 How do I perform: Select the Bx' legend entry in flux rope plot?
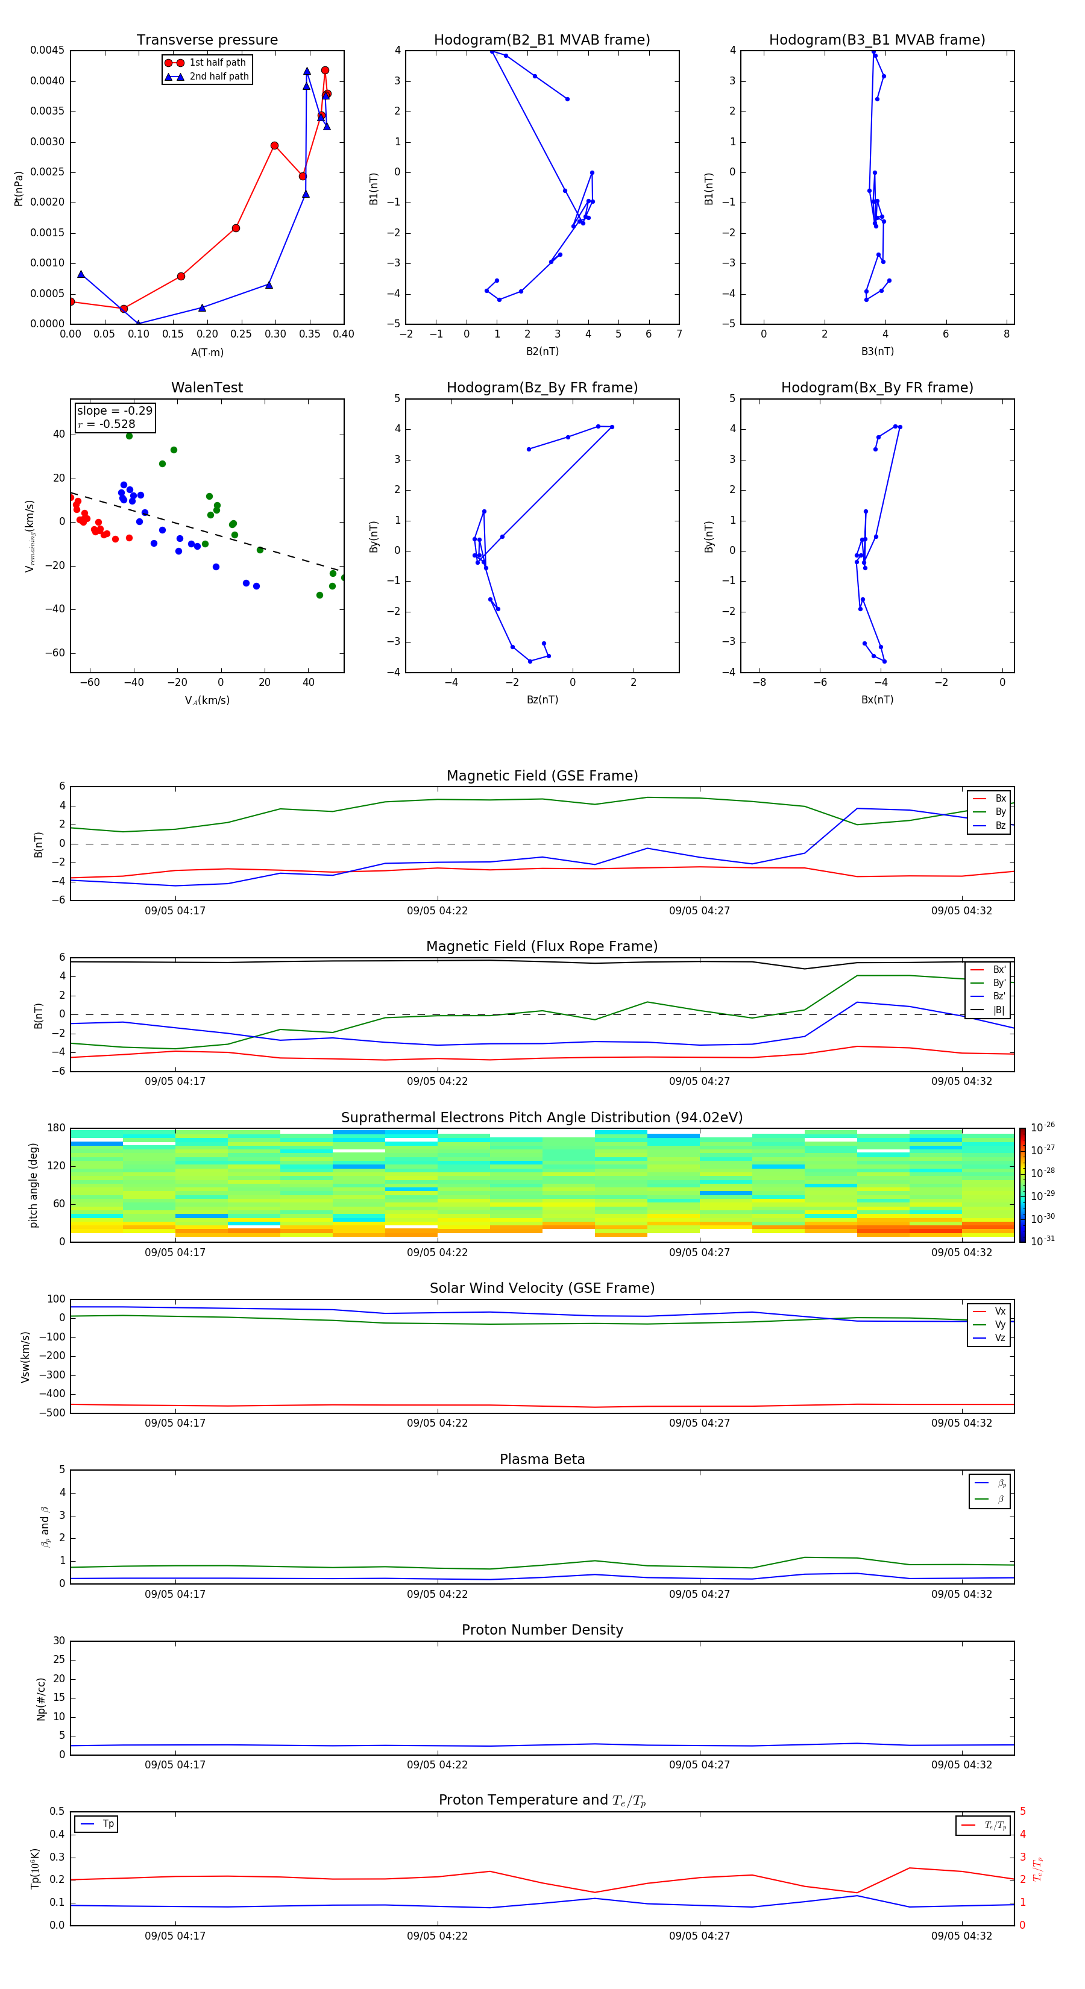(989, 970)
